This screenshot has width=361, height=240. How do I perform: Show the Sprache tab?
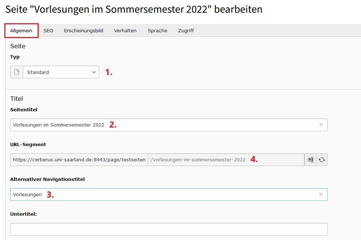coord(158,30)
